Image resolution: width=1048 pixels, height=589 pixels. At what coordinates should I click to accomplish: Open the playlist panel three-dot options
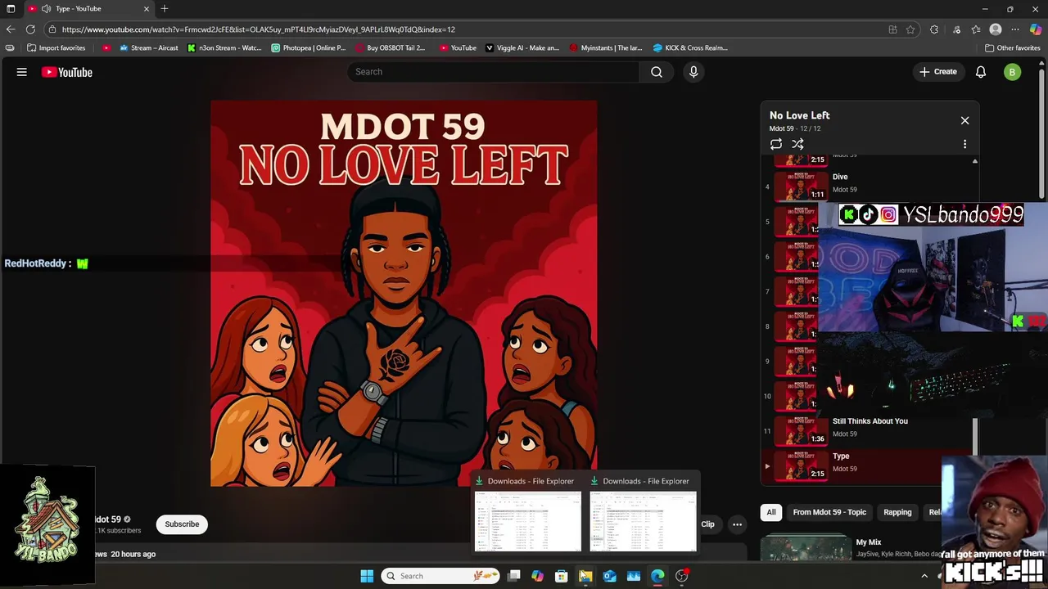click(964, 144)
